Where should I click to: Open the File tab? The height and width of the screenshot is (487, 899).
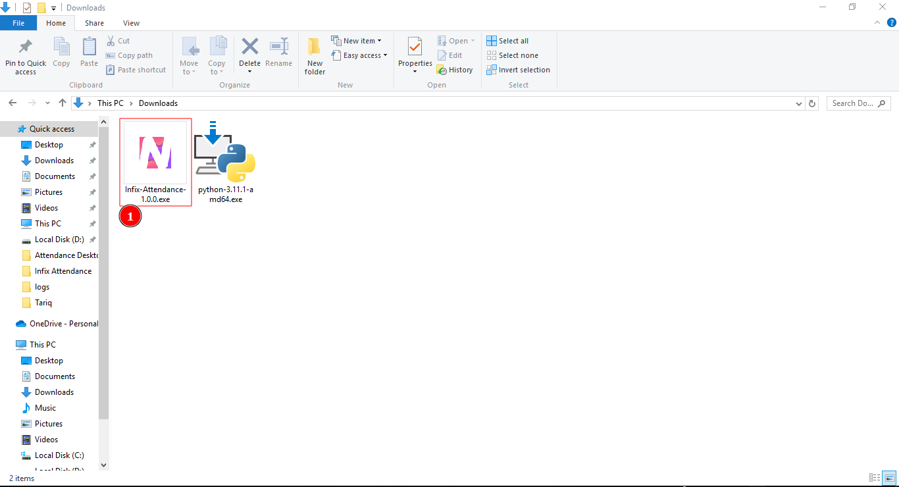pyautogui.click(x=18, y=23)
